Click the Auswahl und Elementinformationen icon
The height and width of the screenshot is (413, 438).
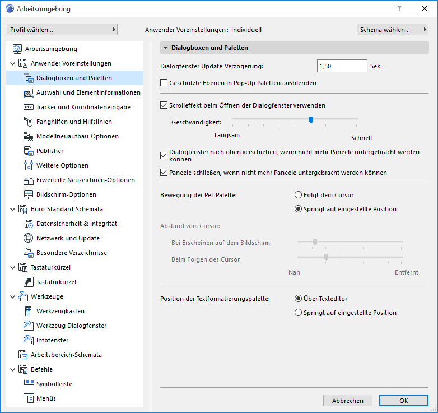29,92
